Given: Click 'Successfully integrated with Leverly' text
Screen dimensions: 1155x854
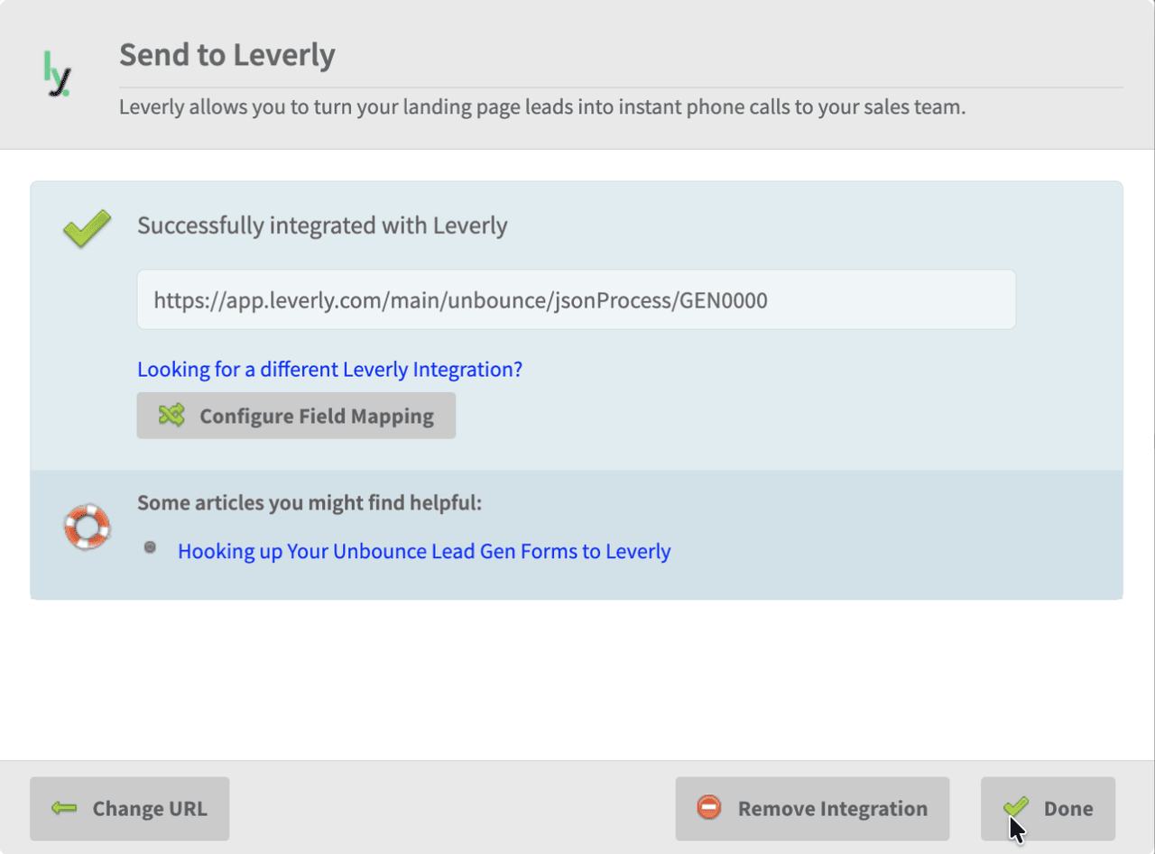Looking at the screenshot, I should click(x=322, y=225).
